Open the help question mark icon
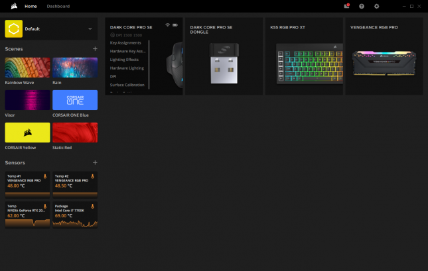 click(x=362, y=6)
